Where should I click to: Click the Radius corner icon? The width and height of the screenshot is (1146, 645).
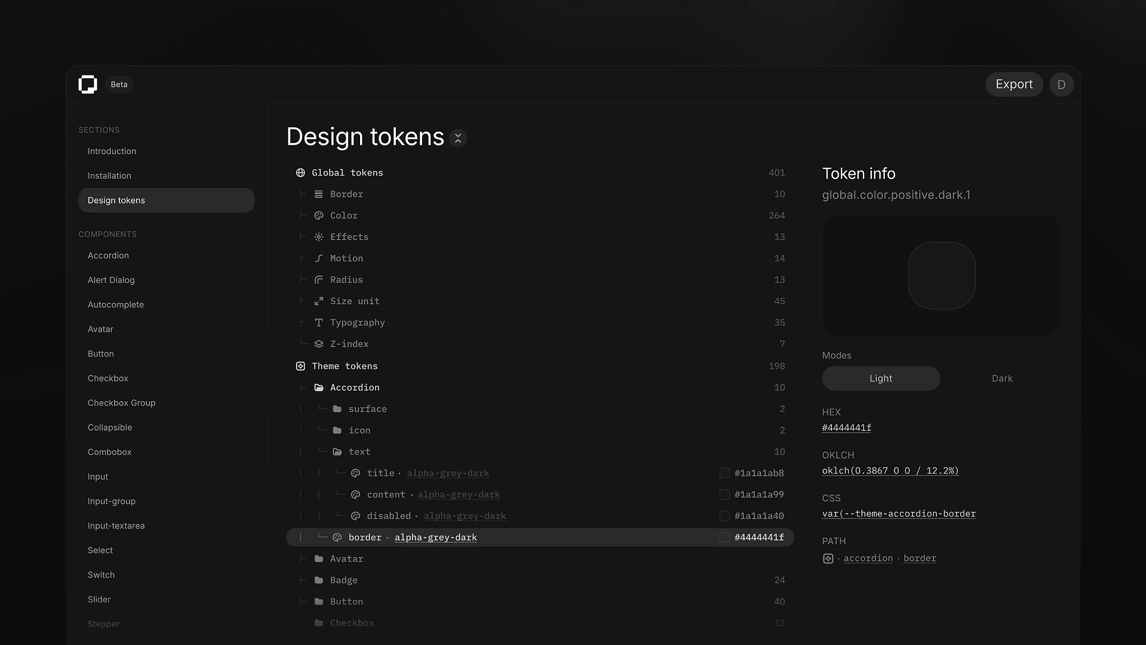point(318,280)
